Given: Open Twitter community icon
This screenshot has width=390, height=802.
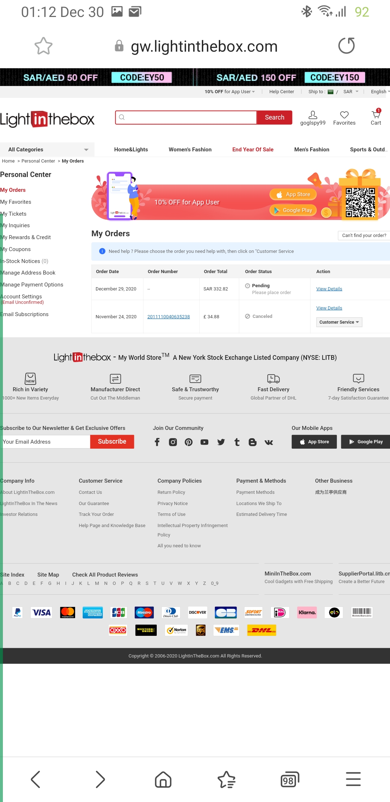Looking at the screenshot, I should [221, 442].
